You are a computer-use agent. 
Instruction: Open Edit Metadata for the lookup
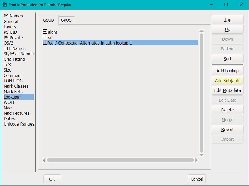[227, 90]
